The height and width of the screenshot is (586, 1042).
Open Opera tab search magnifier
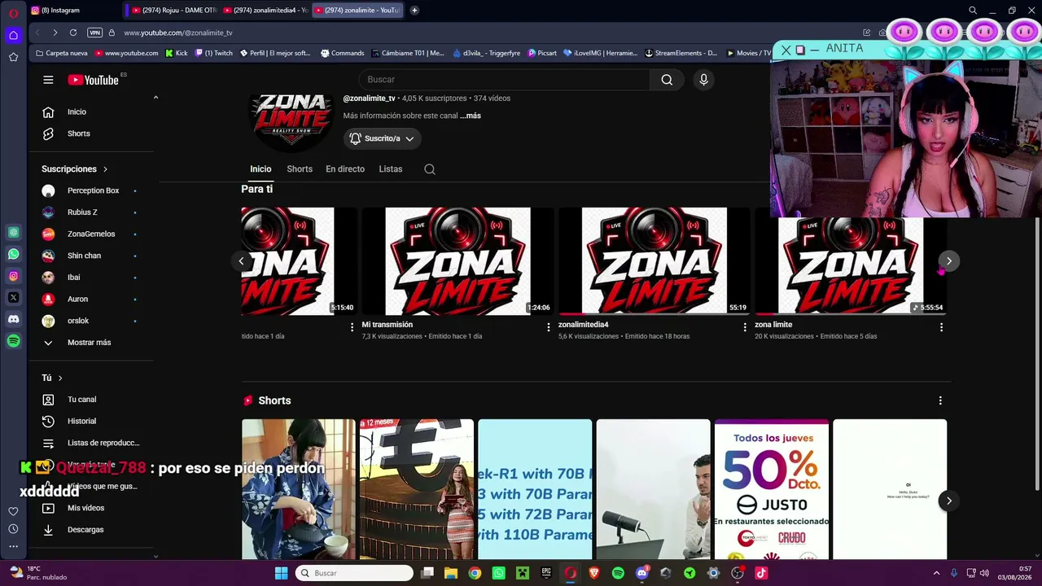(973, 11)
